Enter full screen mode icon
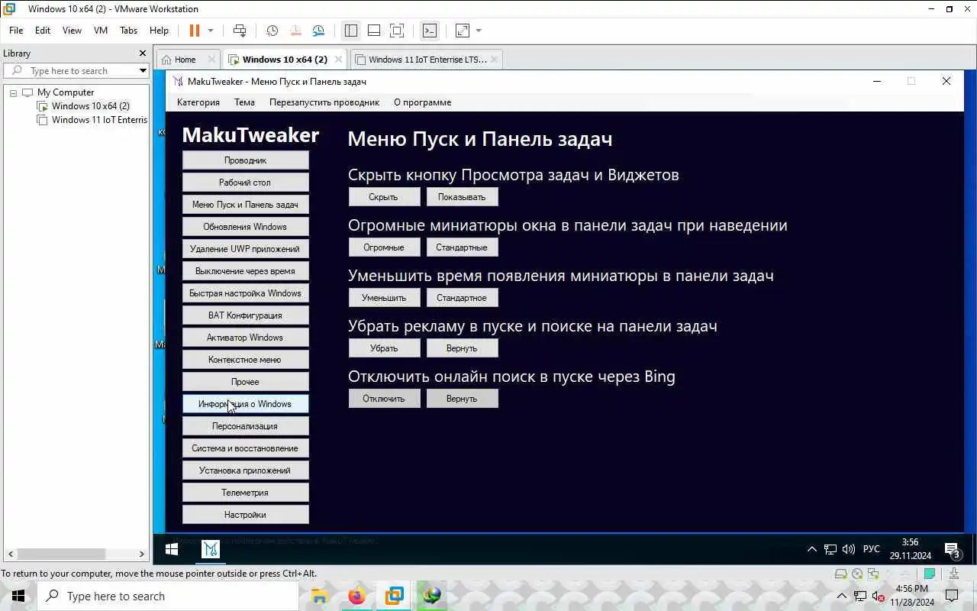This screenshot has width=977, height=611. (397, 31)
